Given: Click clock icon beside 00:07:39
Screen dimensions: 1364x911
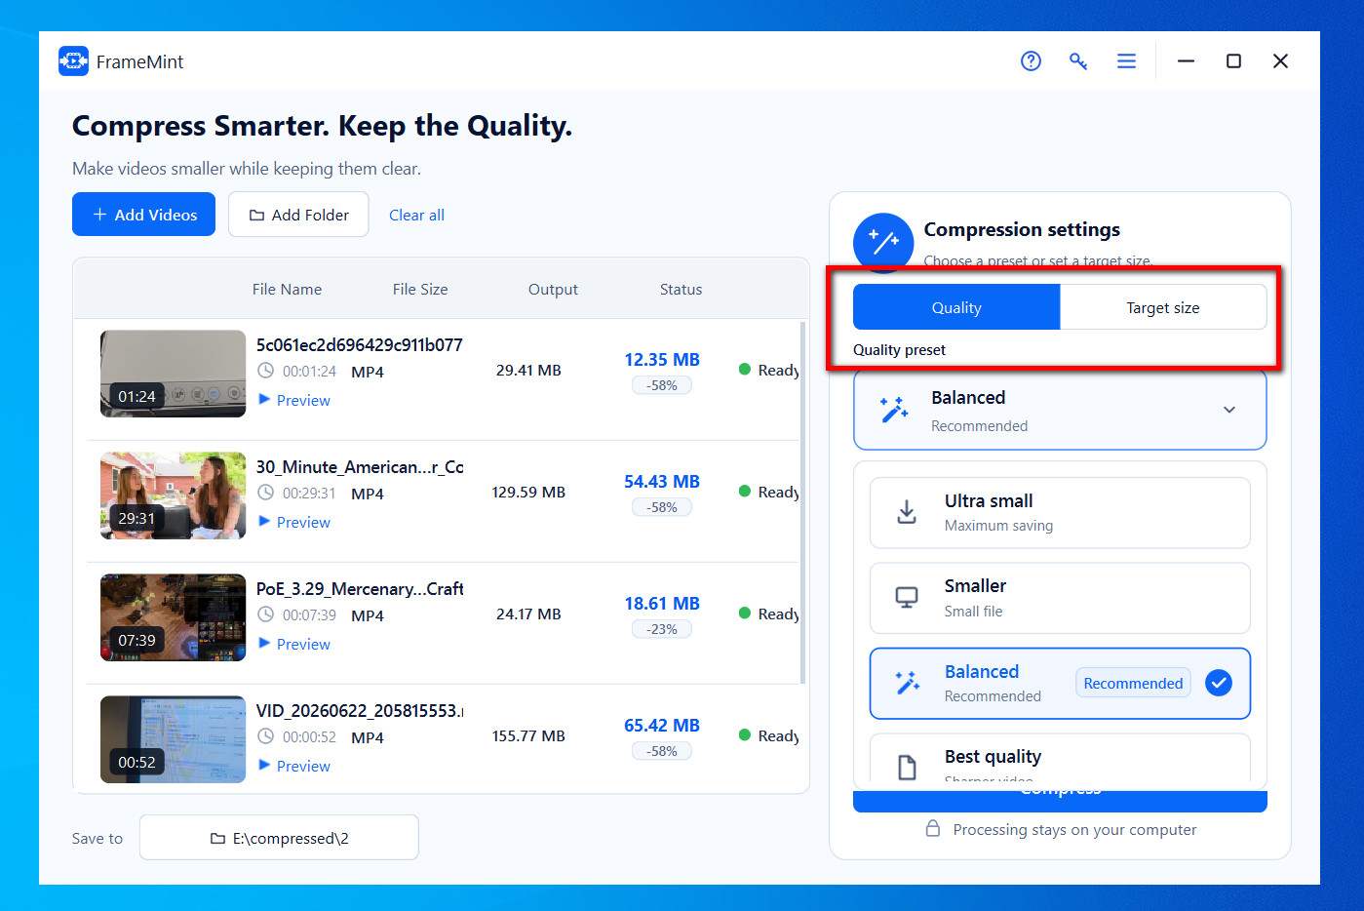Looking at the screenshot, I should [265, 614].
